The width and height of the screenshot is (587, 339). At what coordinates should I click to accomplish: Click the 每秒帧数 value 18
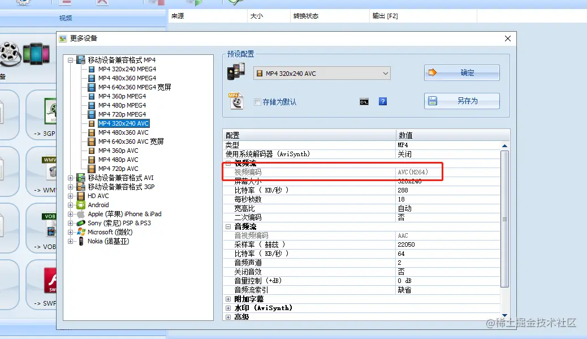(x=401, y=199)
